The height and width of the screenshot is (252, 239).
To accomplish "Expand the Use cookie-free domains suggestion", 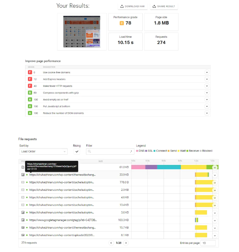I will [207, 72].
